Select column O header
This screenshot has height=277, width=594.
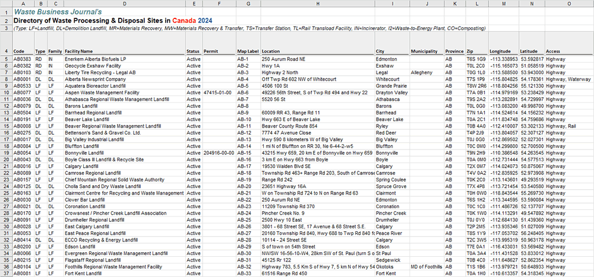click(570, 4)
